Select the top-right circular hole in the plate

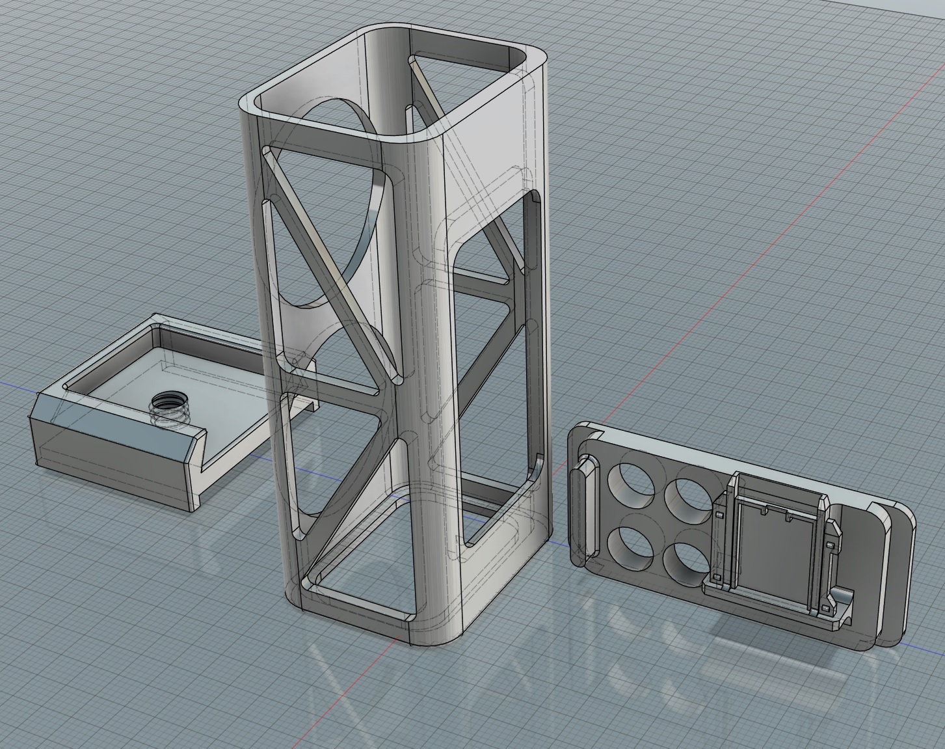(687, 499)
